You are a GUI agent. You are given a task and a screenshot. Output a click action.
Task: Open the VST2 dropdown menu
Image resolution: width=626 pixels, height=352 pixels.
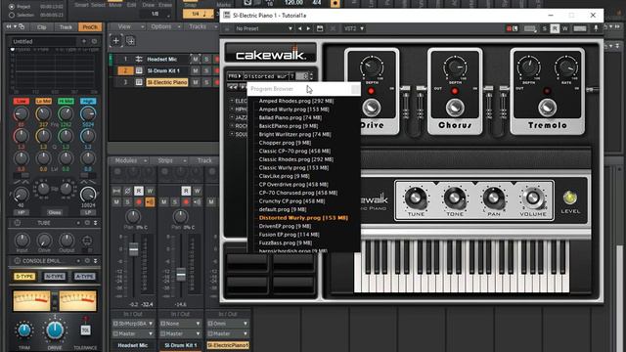pos(354,28)
